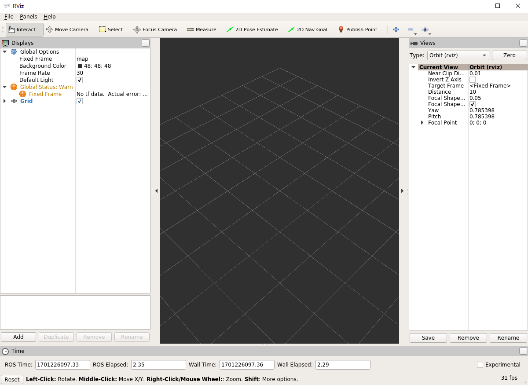Click the Reset button
Viewport: 528px width, 385px height.
[12, 379]
